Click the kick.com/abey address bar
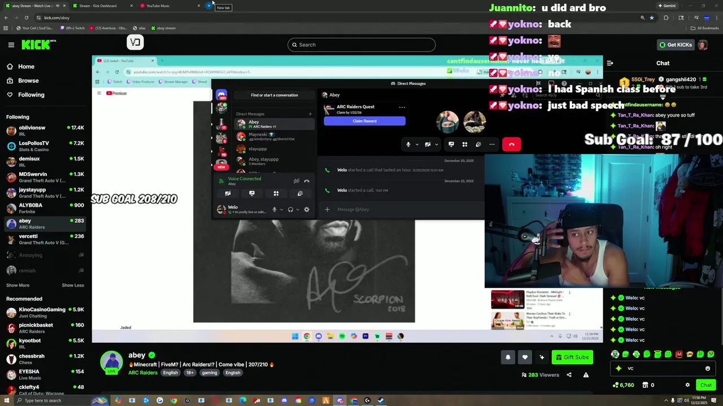This screenshot has height=406, width=723. pos(339,17)
